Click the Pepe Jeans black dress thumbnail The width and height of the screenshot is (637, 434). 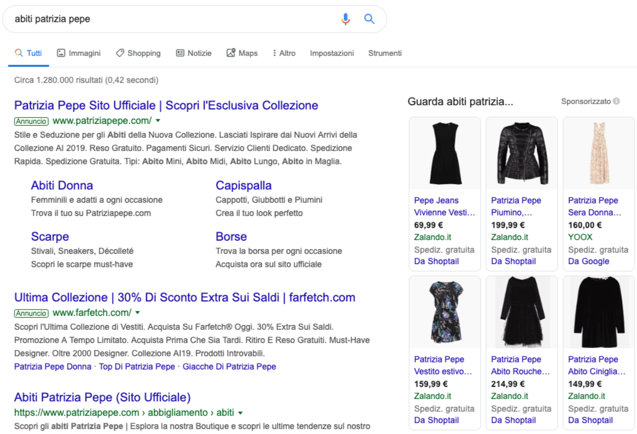click(445, 153)
